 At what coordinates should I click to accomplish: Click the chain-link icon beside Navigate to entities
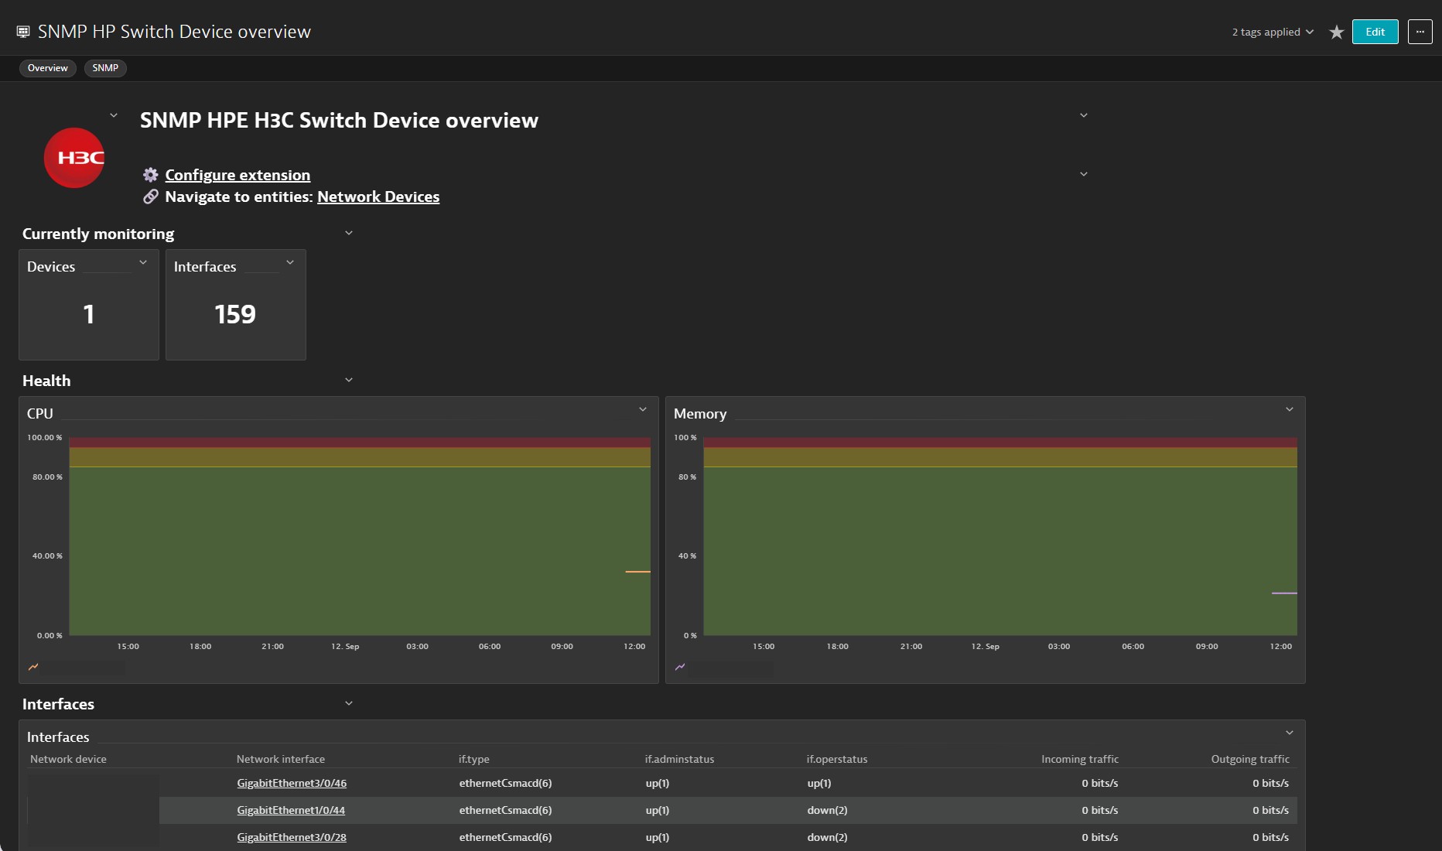tap(150, 197)
